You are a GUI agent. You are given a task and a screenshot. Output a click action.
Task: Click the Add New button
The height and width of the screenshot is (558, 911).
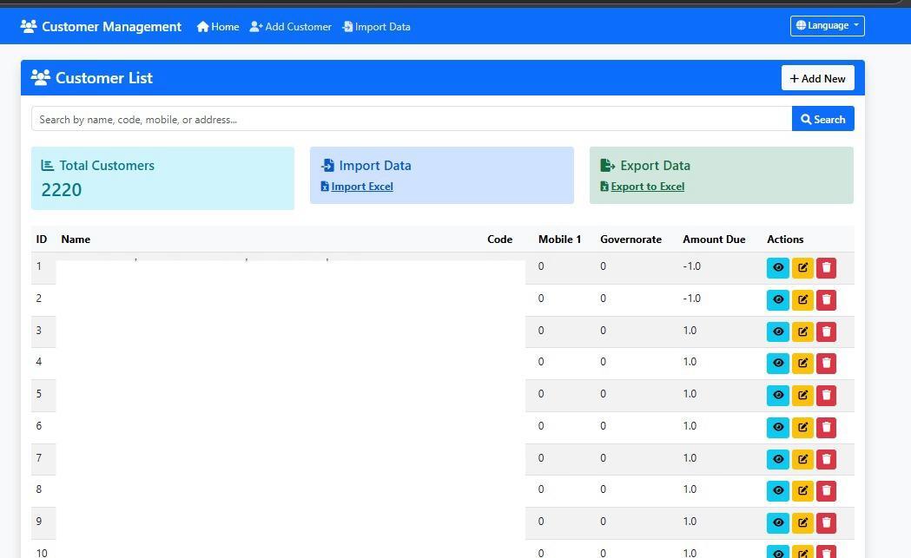[817, 78]
